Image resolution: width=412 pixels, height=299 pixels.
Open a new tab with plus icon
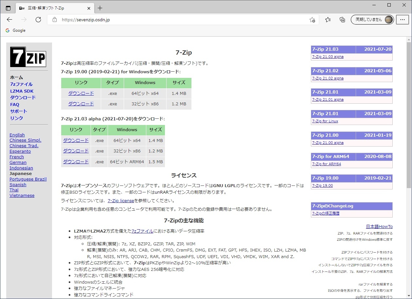[100, 8]
